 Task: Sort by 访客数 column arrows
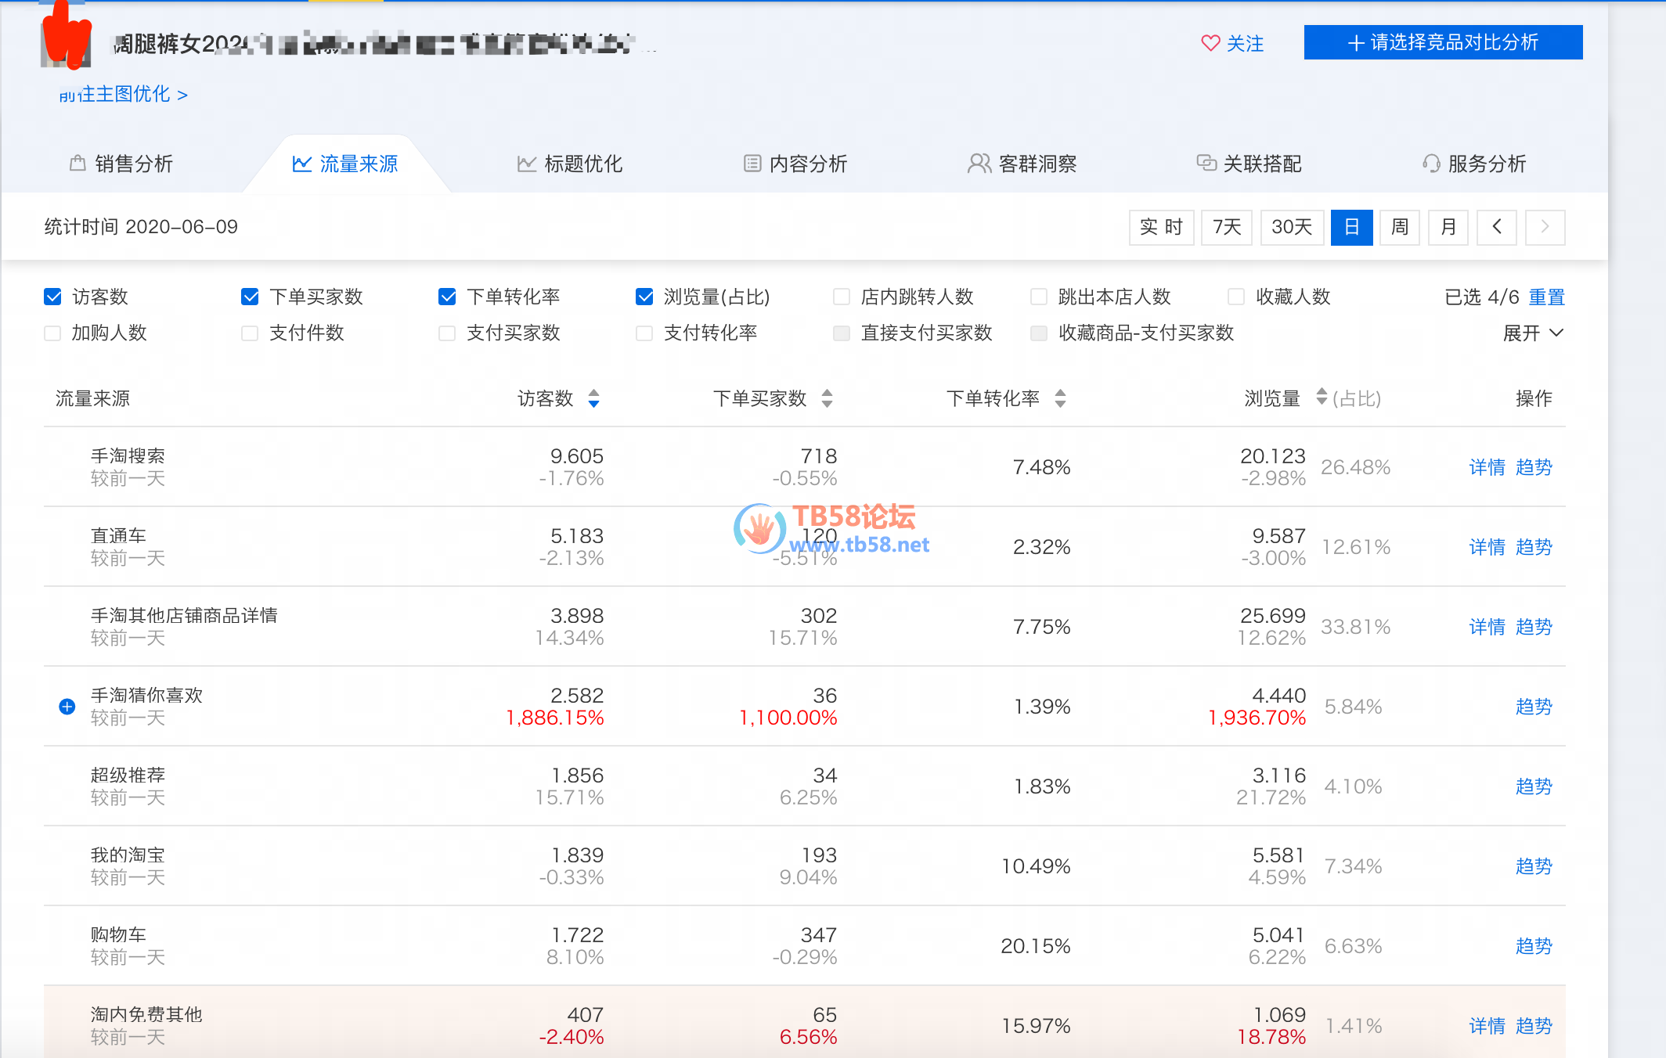(593, 398)
